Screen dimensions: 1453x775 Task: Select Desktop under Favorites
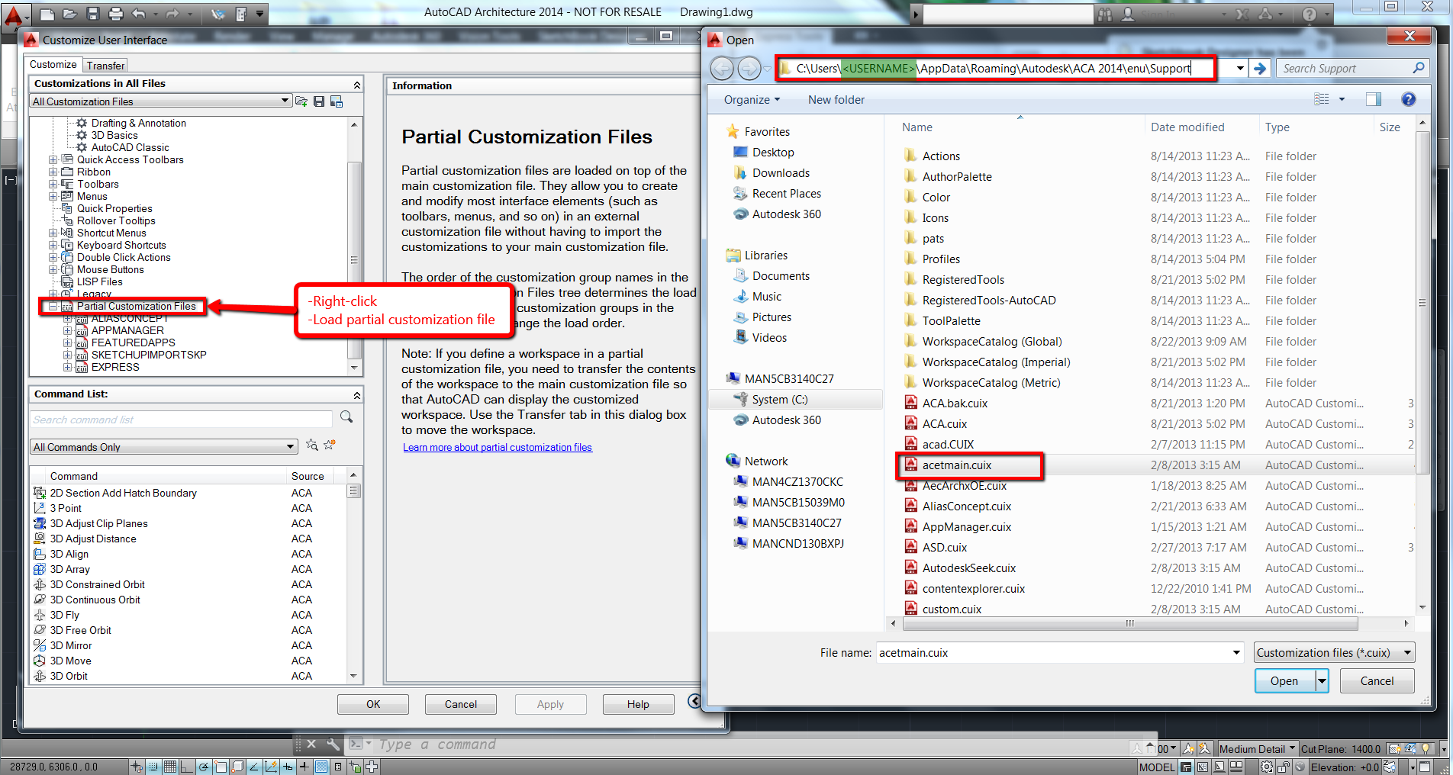(x=773, y=153)
